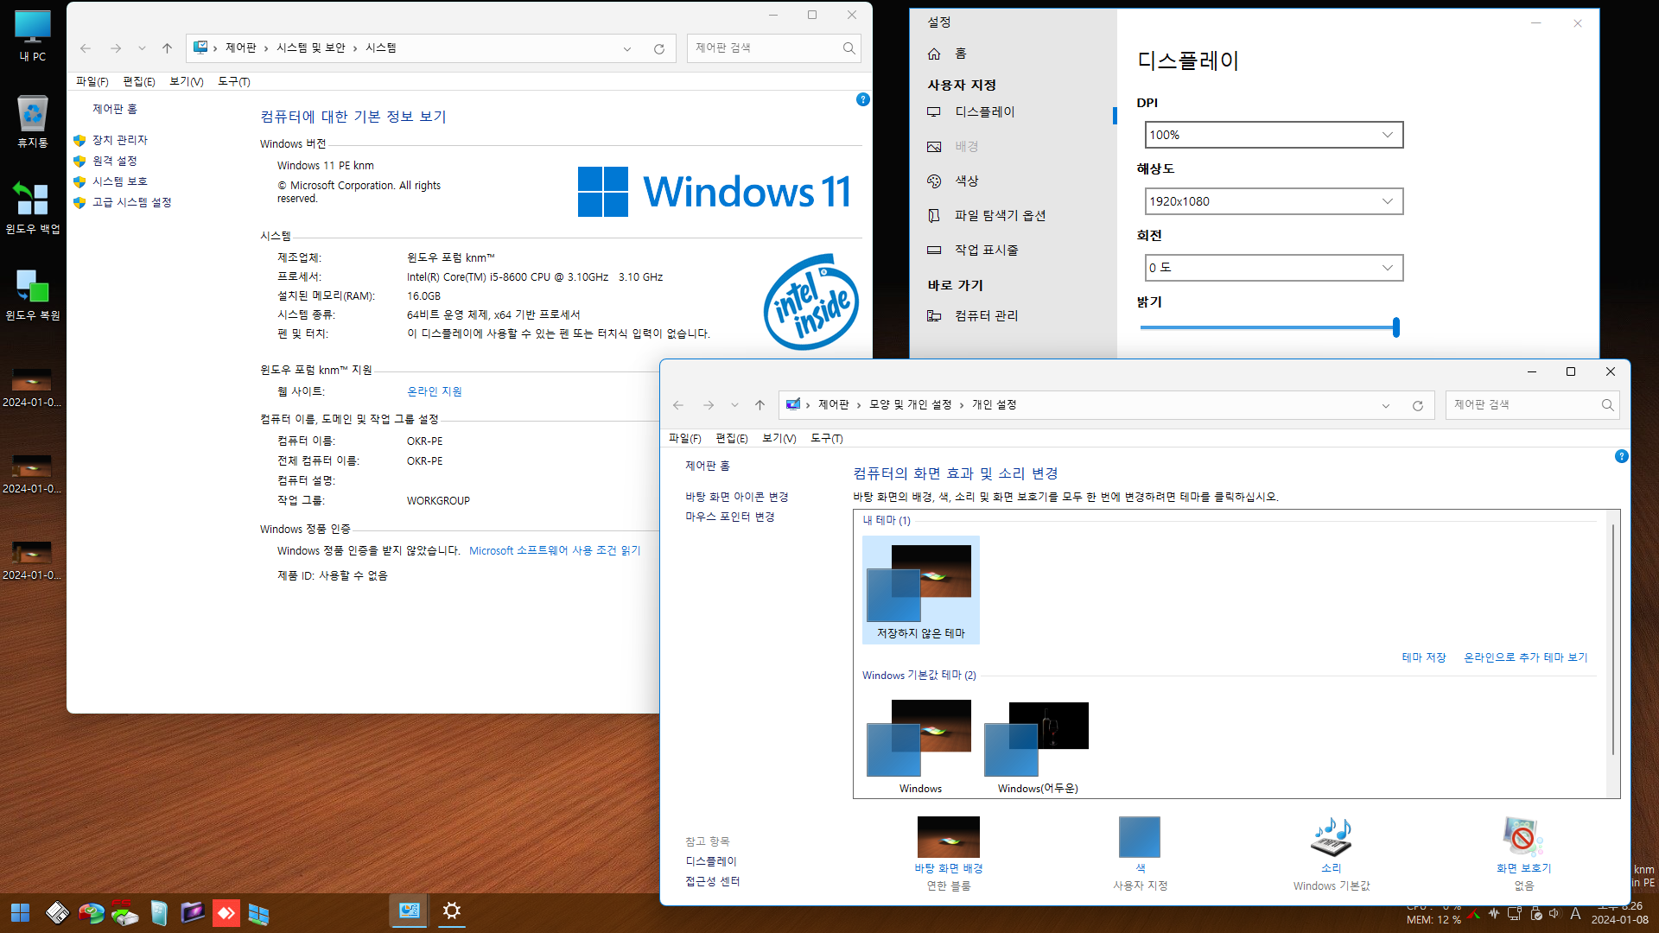Open the floppy disk icon on taskbar
Image resolution: width=1659 pixels, height=933 pixels.
[57, 912]
